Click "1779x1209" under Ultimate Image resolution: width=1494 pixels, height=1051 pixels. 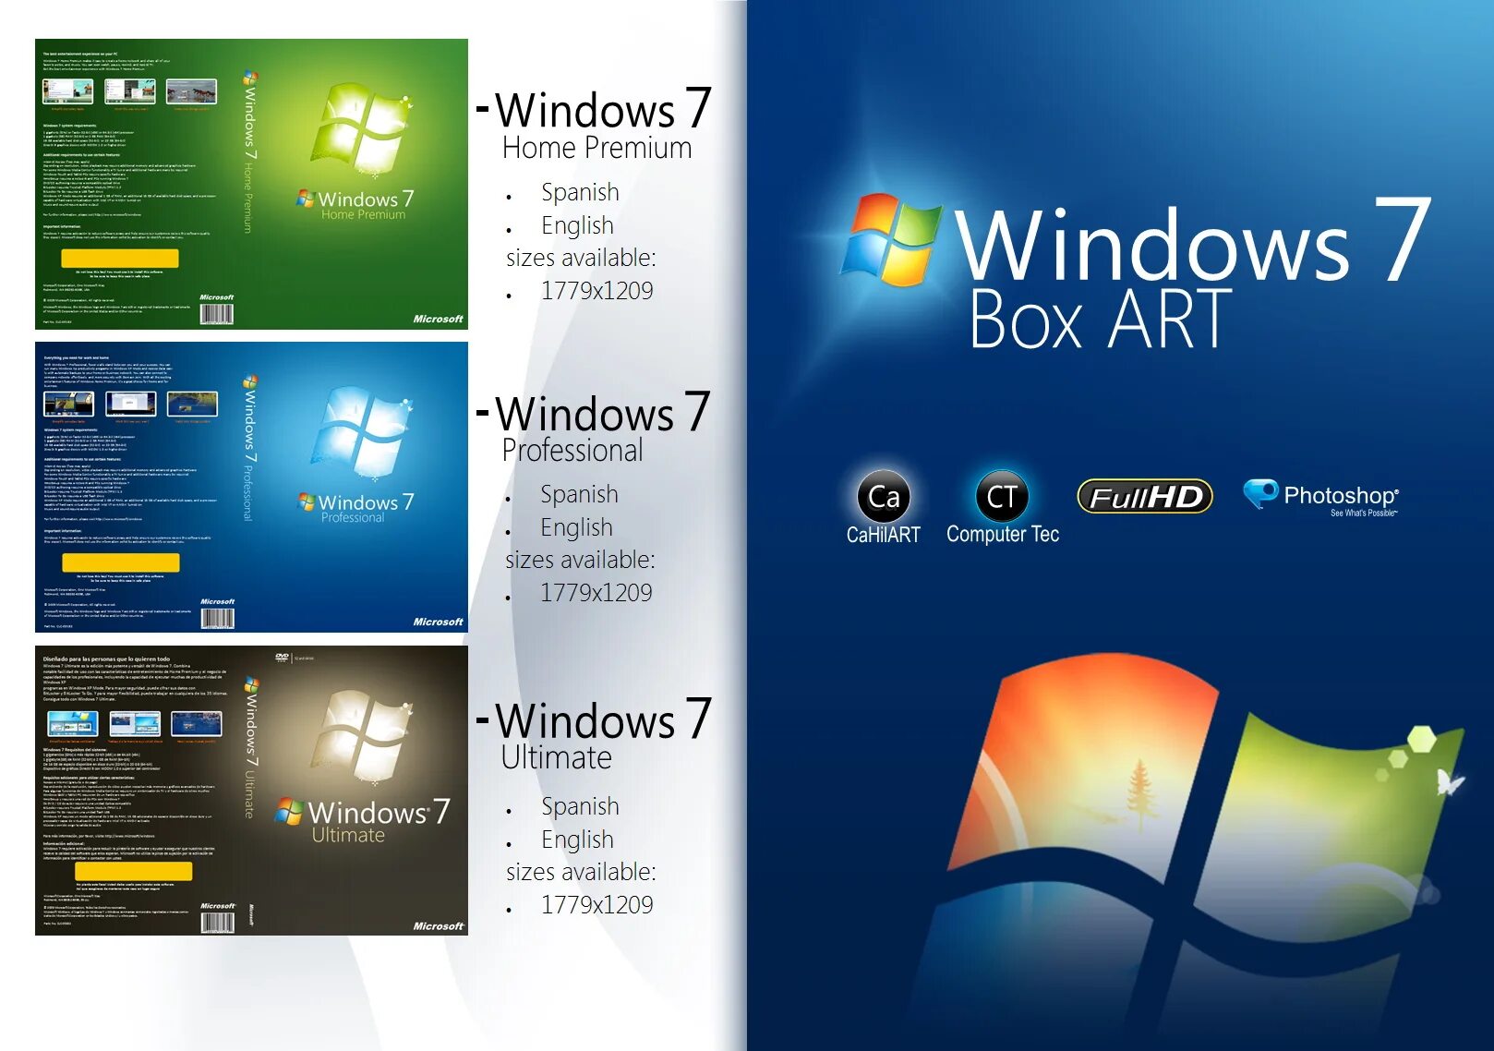coord(596,905)
